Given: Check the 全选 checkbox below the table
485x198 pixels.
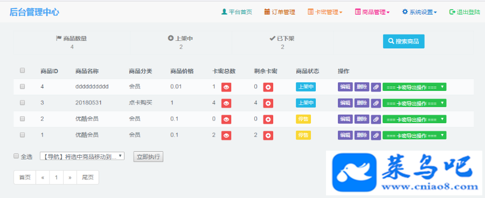Looking at the screenshot, I should [x=16, y=156].
